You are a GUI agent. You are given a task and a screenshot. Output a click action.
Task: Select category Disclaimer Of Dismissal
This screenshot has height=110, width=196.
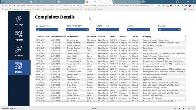(x=153, y=46)
